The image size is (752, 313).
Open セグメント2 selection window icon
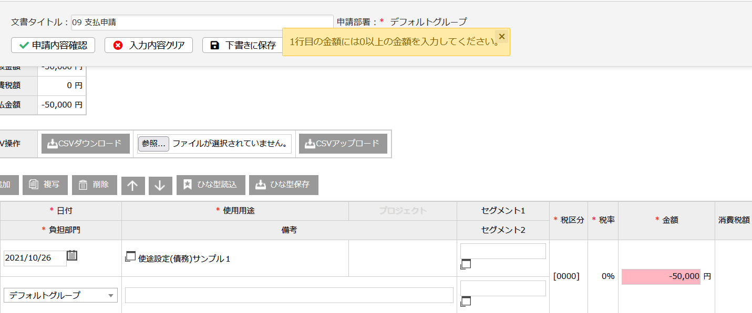pos(465,301)
